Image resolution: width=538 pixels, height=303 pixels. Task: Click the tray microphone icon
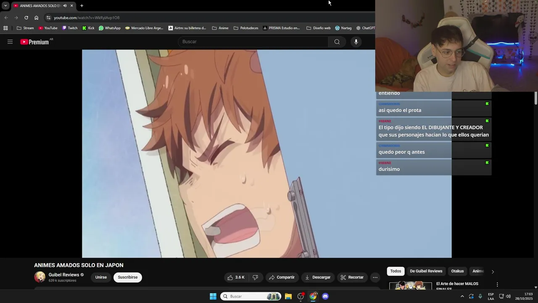click(480, 296)
